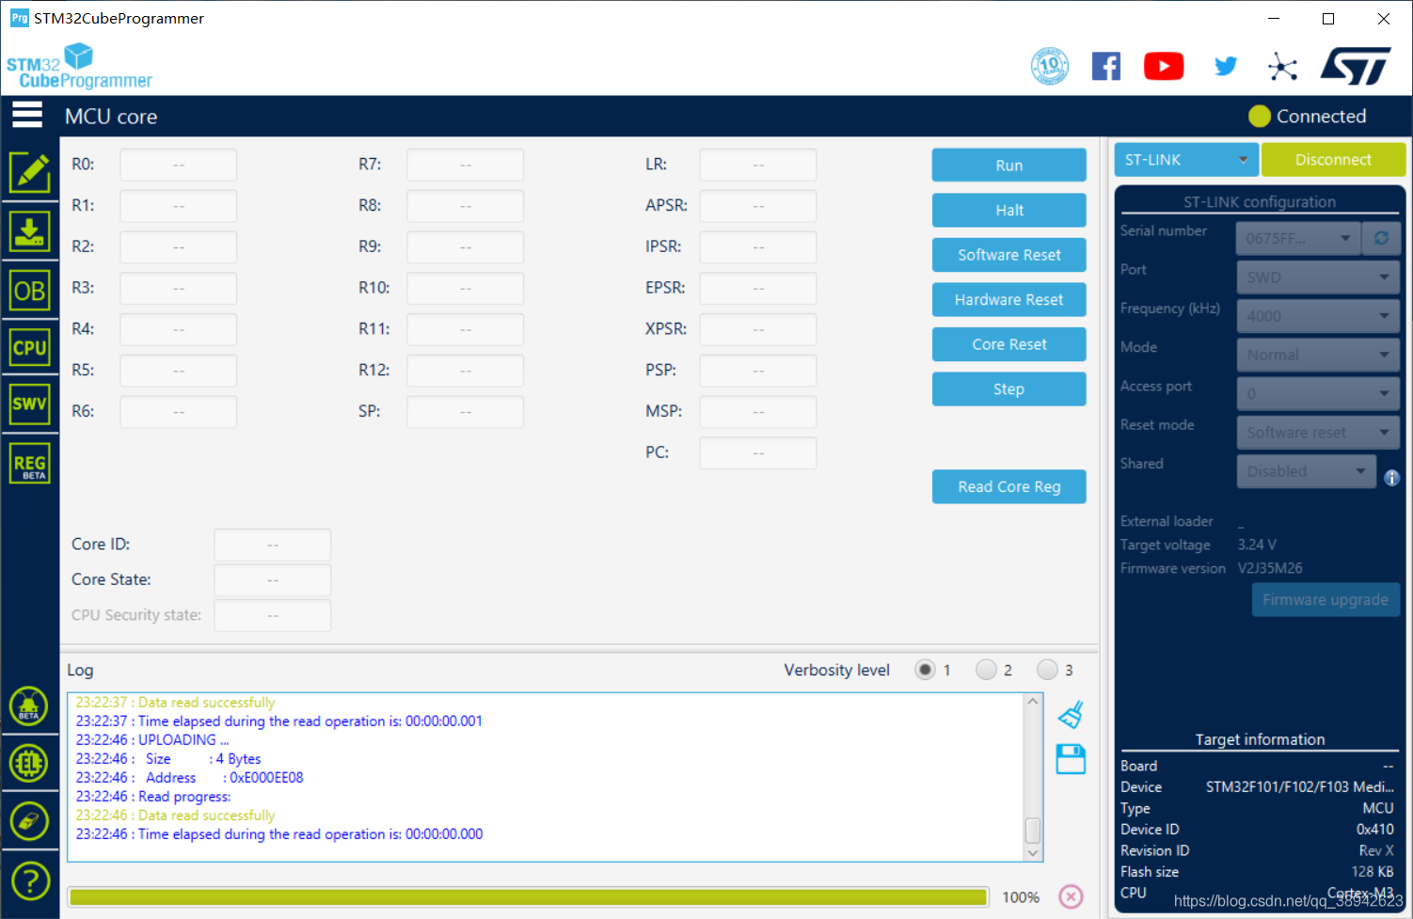Open the Facebook link icon
1413x919 pixels.
[x=1106, y=66]
